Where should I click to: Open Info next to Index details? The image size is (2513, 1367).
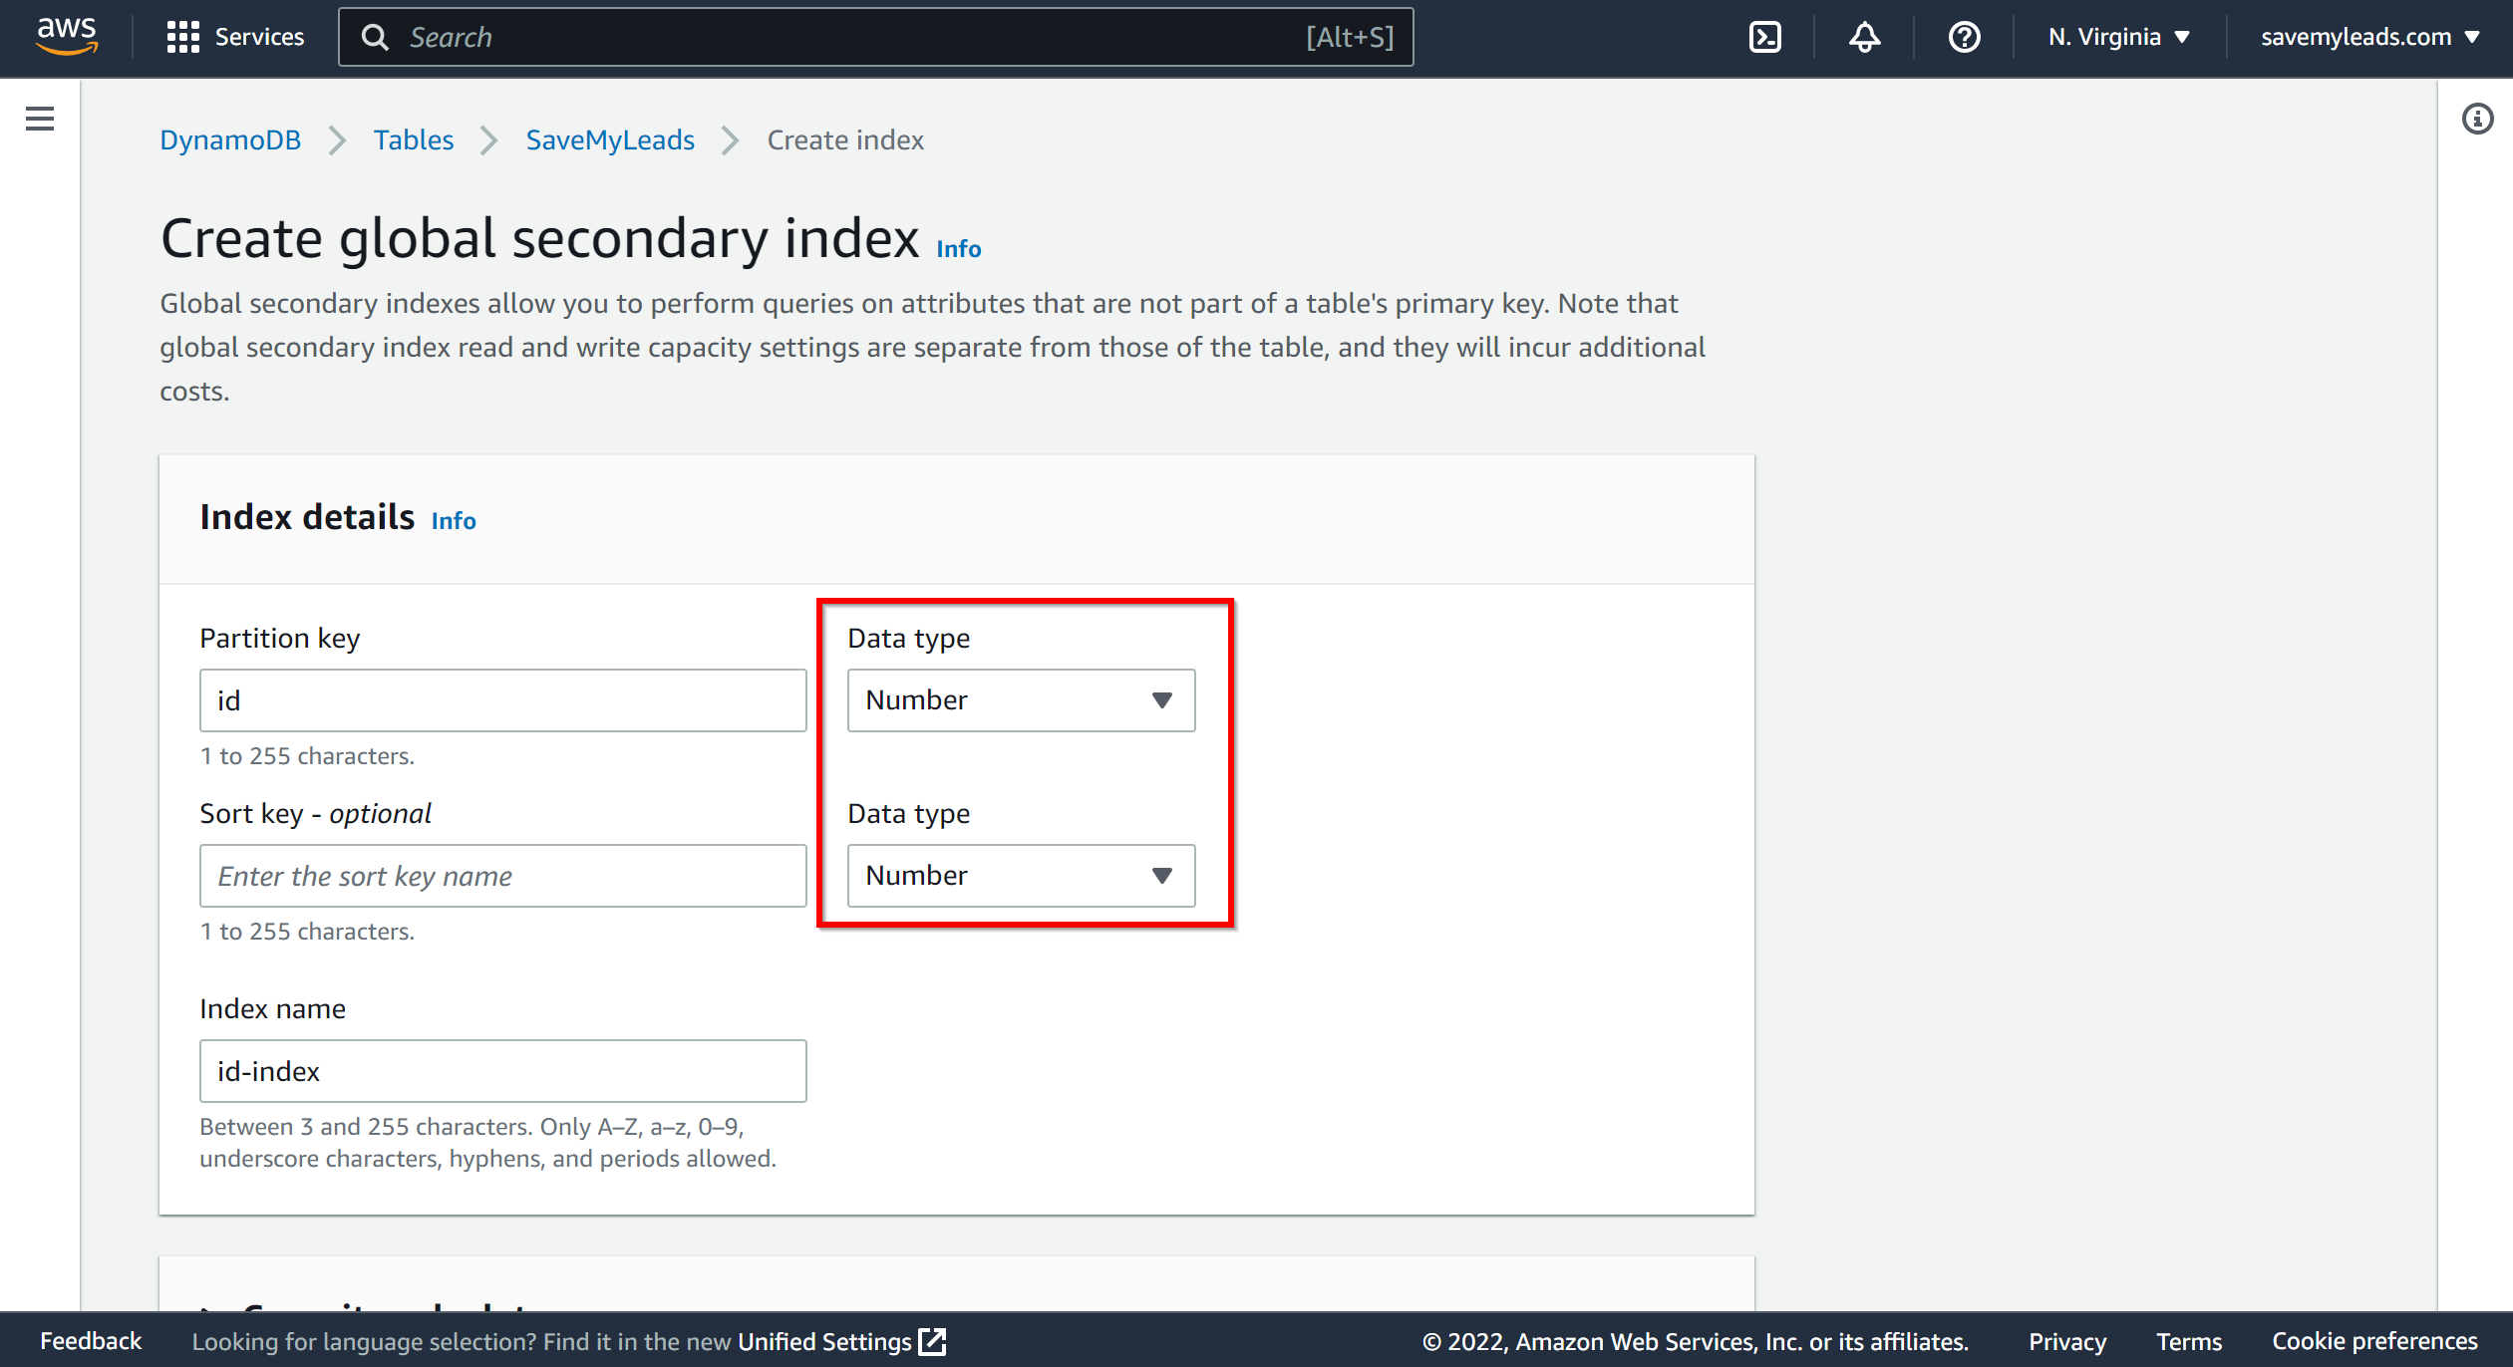tap(454, 521)
